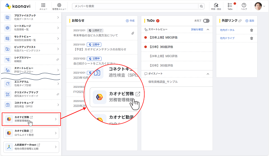Viewport: 269px width, 156px height.
Task: Open 年末年始の当ビル入館方法について notice
Action: 95,35
